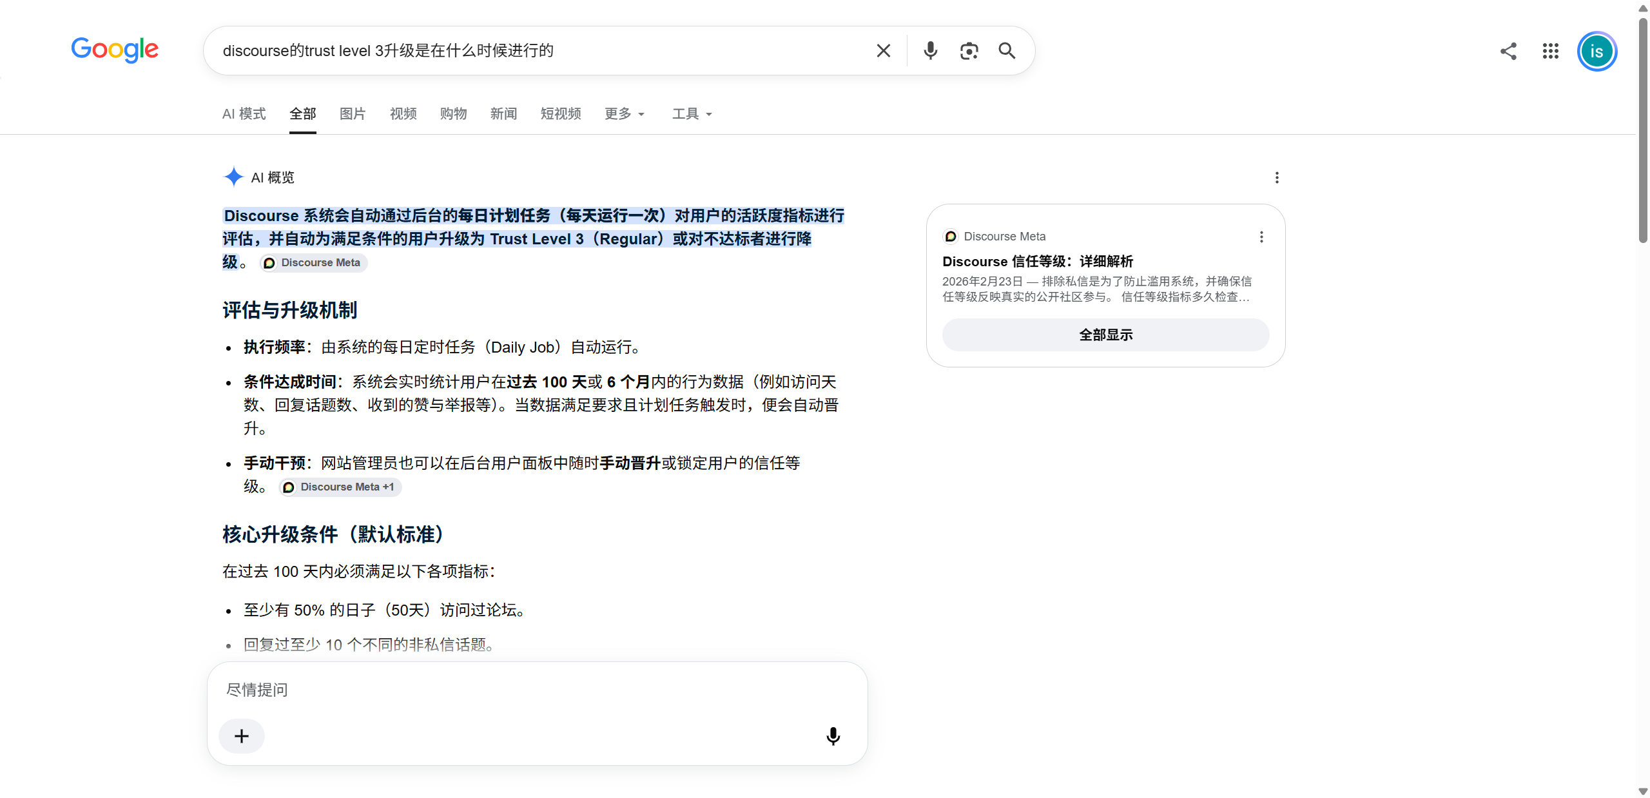The image size is (1650, 798).
Task: Open the 短视频 tab
Action: [561, 114]
